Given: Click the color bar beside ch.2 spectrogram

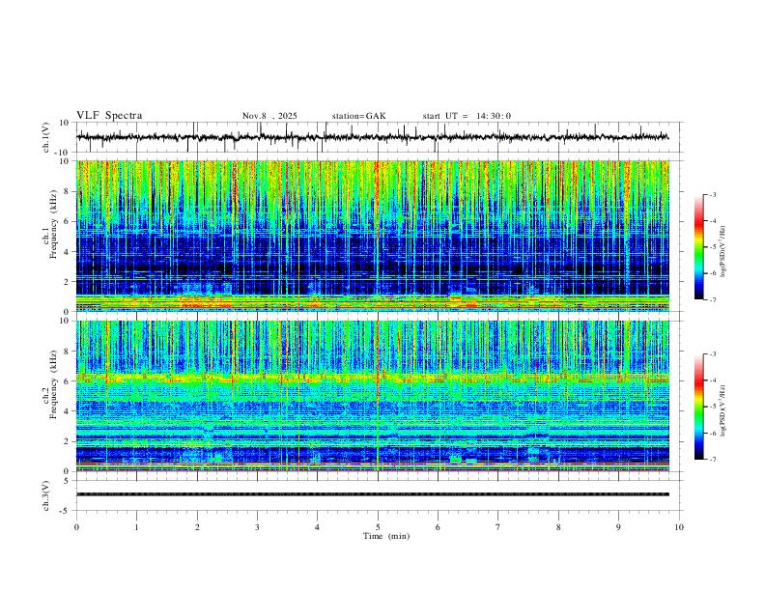Looking at the screenshot, I should [x=698, y=407].
